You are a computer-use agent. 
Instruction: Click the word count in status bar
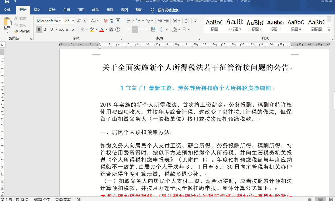pos(41,199)
